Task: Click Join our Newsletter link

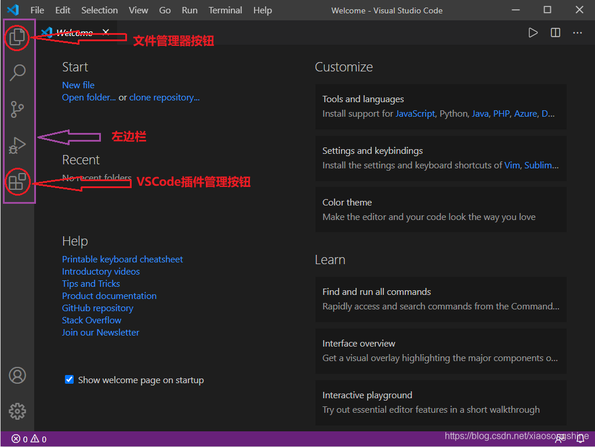Action: (x=100, y=332)
